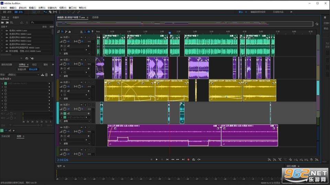Toggle green rack power button at bottom left
330x185 pixels.
coord(2,131)
